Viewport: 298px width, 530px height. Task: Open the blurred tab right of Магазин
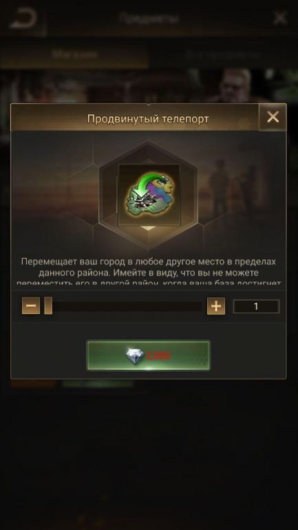click(x=223, y=54)
